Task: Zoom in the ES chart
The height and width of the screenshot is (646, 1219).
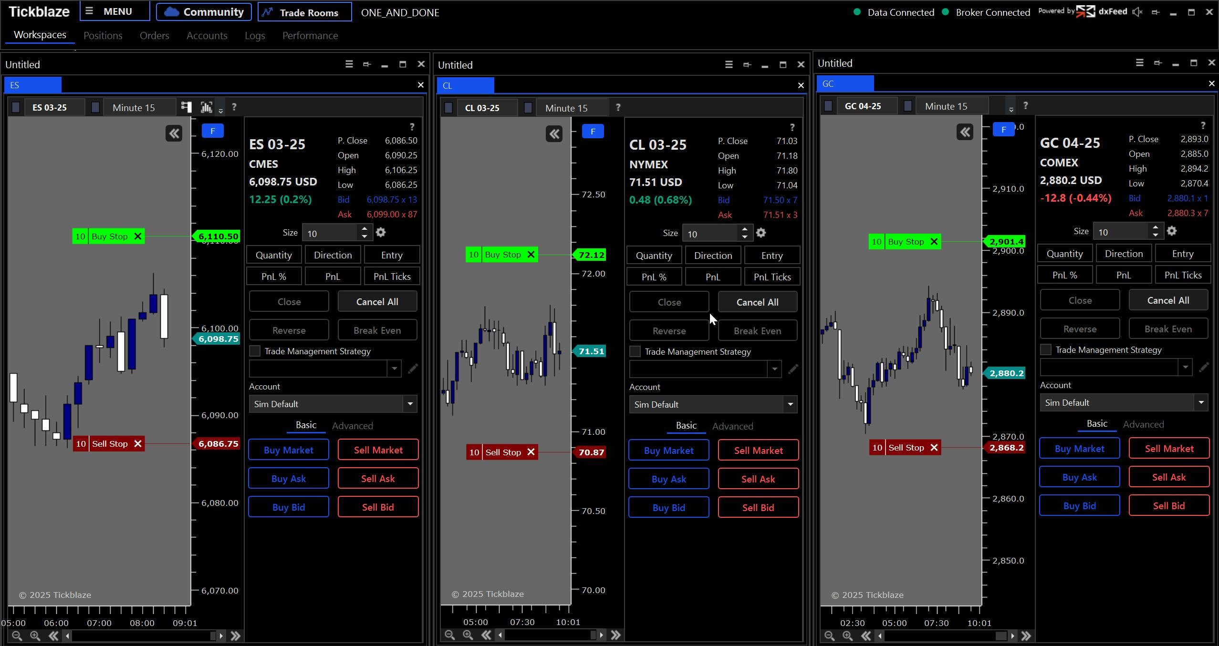Action: click(35, 636)
